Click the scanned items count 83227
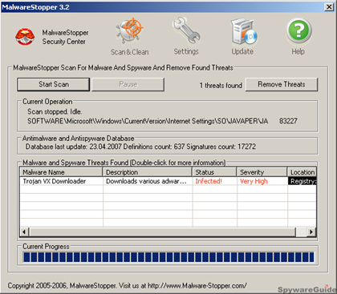Screen dimensions: 337x294 (288, 121)
